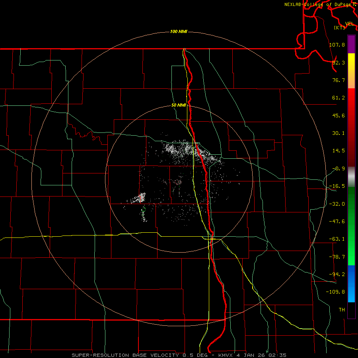Pick the light blue segment of color bar
Screen dimensions: 358x358
tap(351, 294)
